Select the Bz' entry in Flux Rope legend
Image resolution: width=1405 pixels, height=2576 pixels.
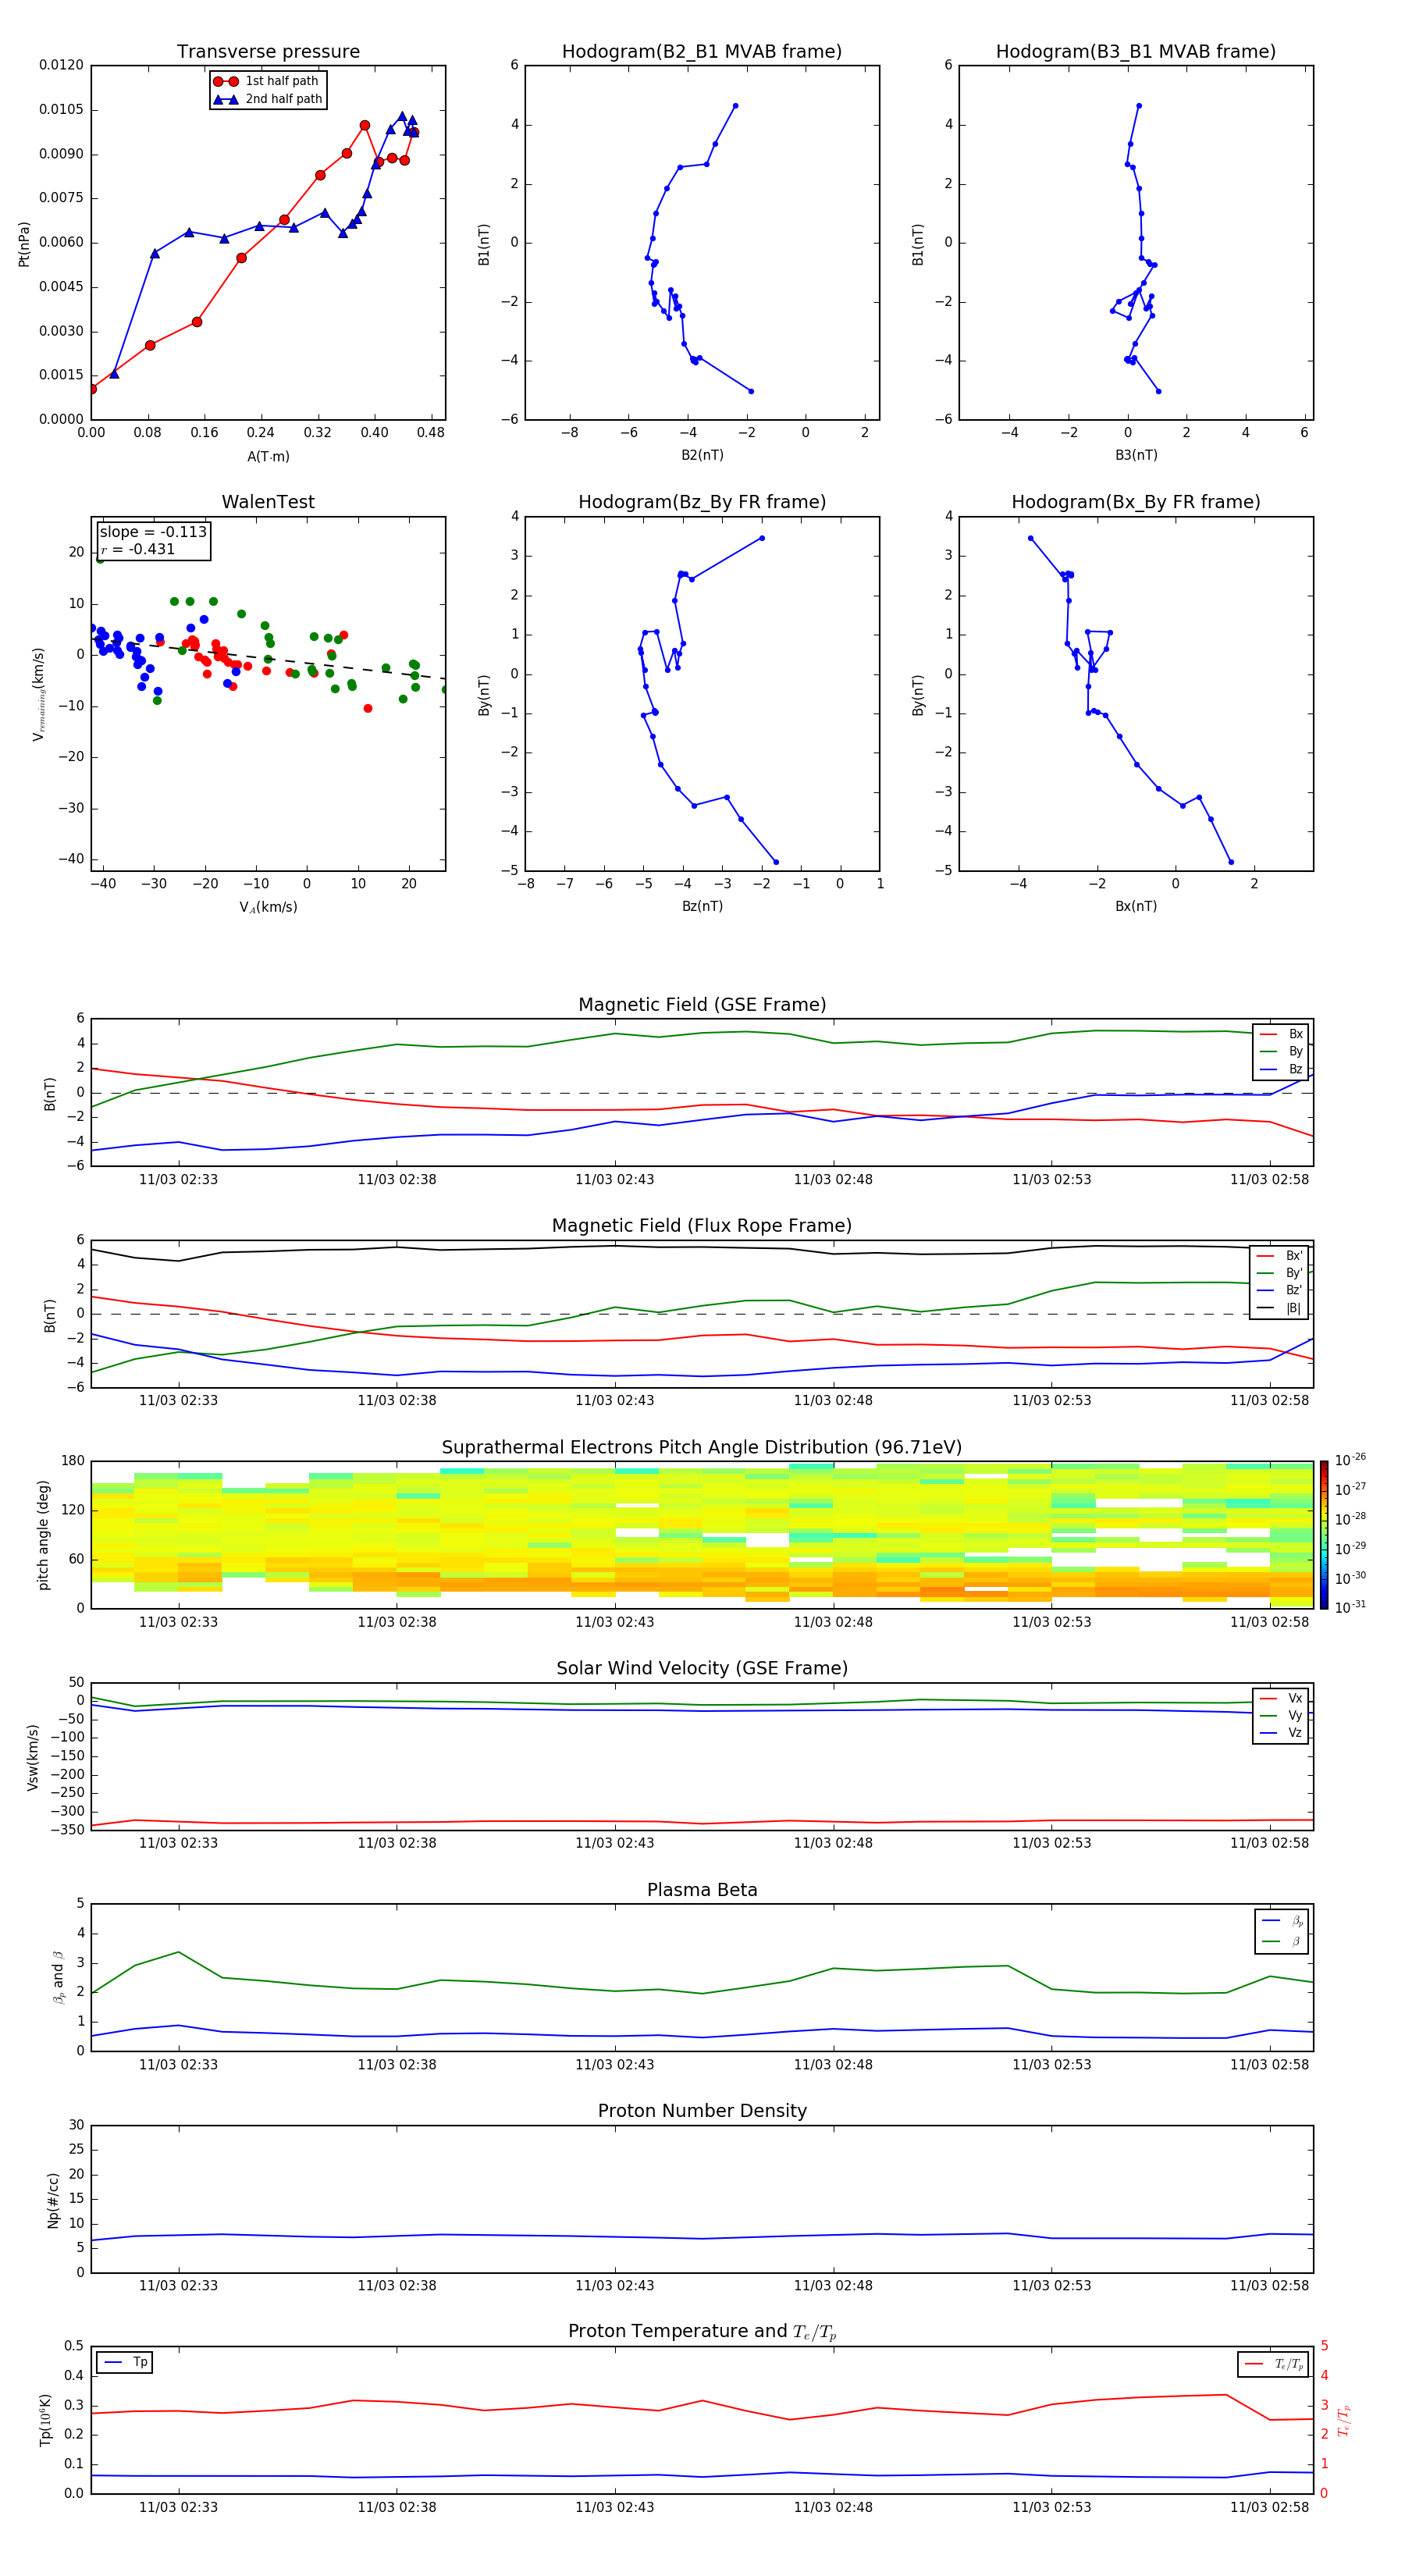(1280, 1290)
